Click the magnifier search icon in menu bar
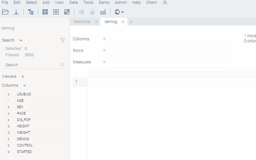 tap(165, 3)
